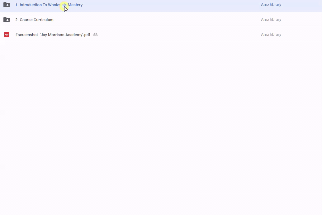Click 'Amz library' owner in the highlighted first row

(x=271, y=5)
